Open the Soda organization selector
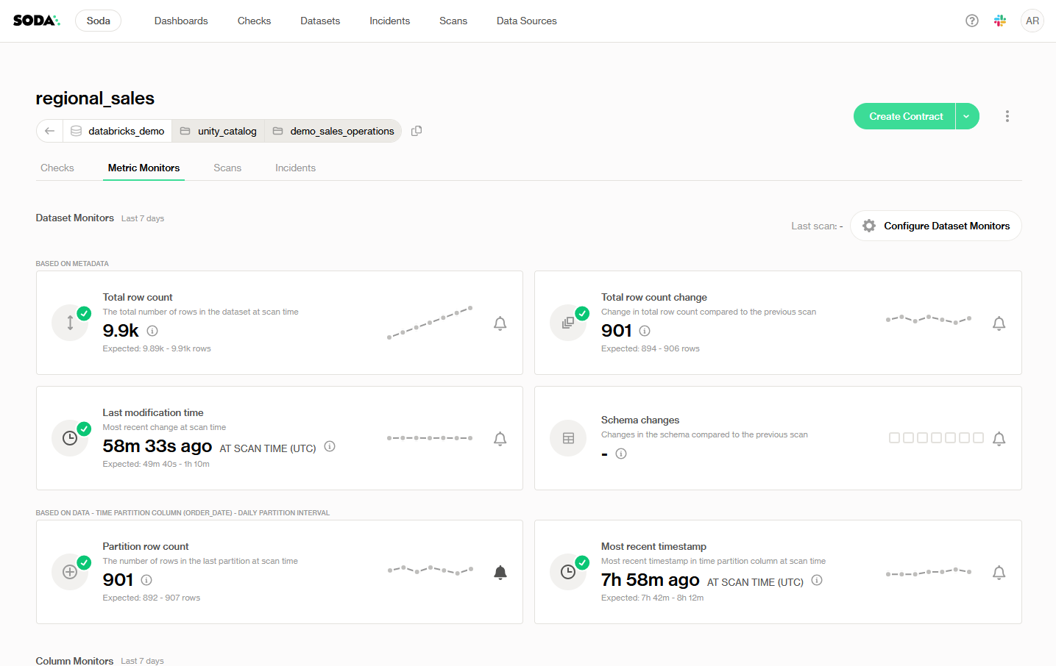1056x666 pixels. [x=98, y=21]
